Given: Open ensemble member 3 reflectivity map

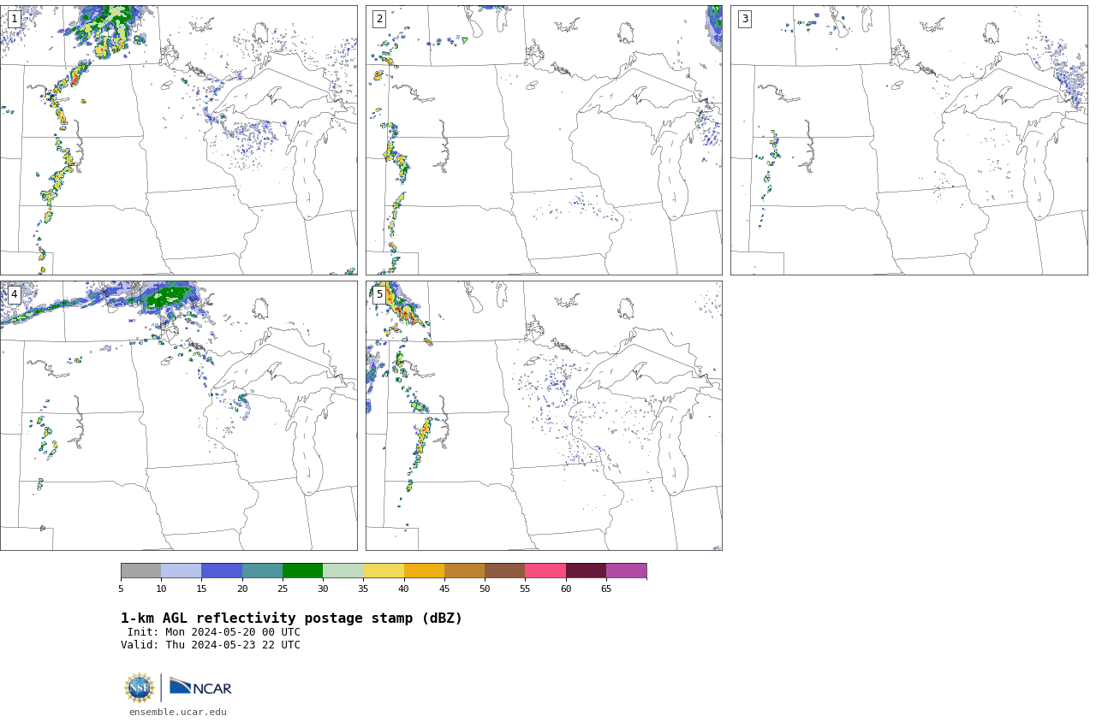Looking at the screenshot, I should pyautogui.click(x=908, y=140).
